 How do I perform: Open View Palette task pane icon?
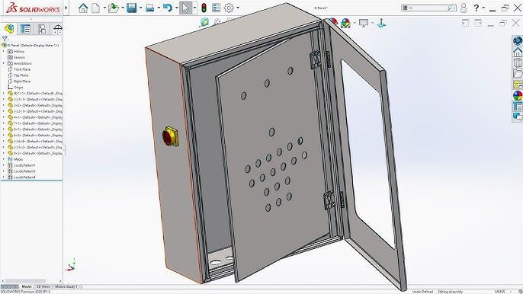pyautogui.click(x=518, y=85)
